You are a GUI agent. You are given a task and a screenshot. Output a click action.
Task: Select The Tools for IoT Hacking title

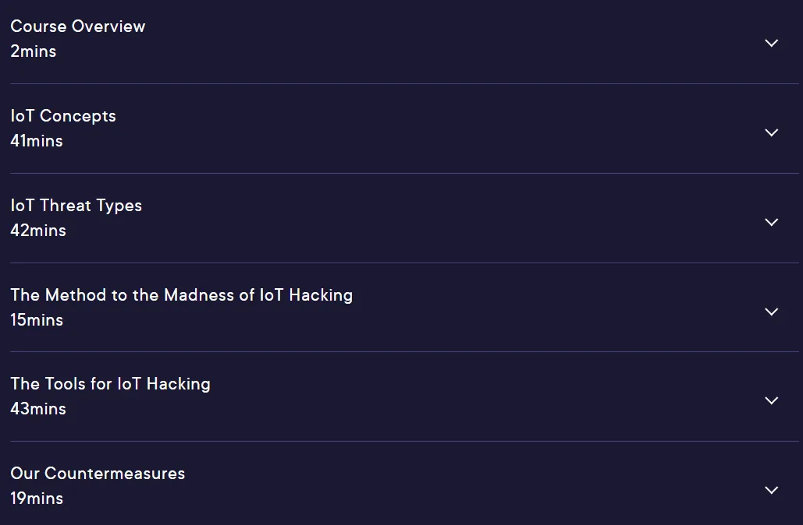tap(110, 384)
